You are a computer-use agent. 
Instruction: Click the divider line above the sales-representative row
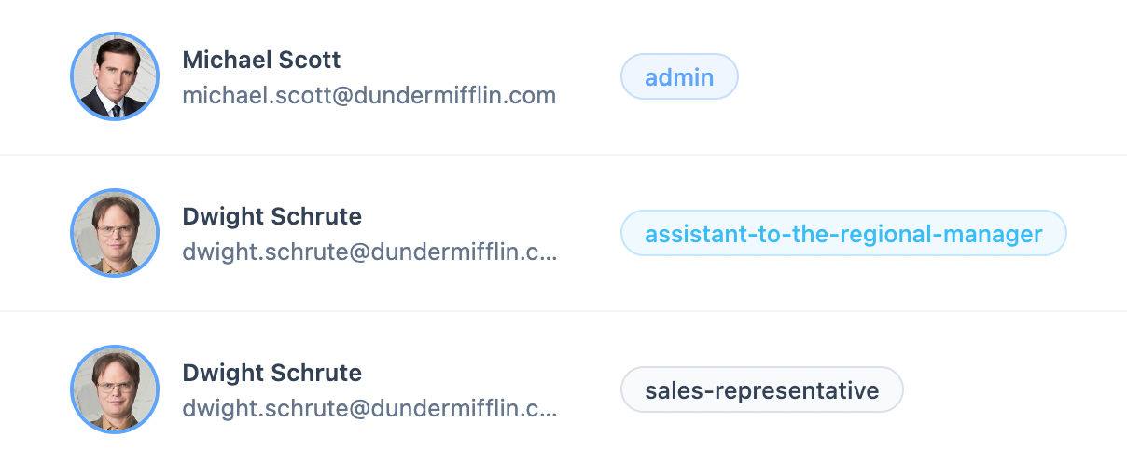[x=563, y=311]
